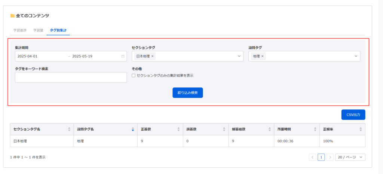Screen dimensions: 383x174
Task: Sort by 正解率 column
Action: pos(361,129)
